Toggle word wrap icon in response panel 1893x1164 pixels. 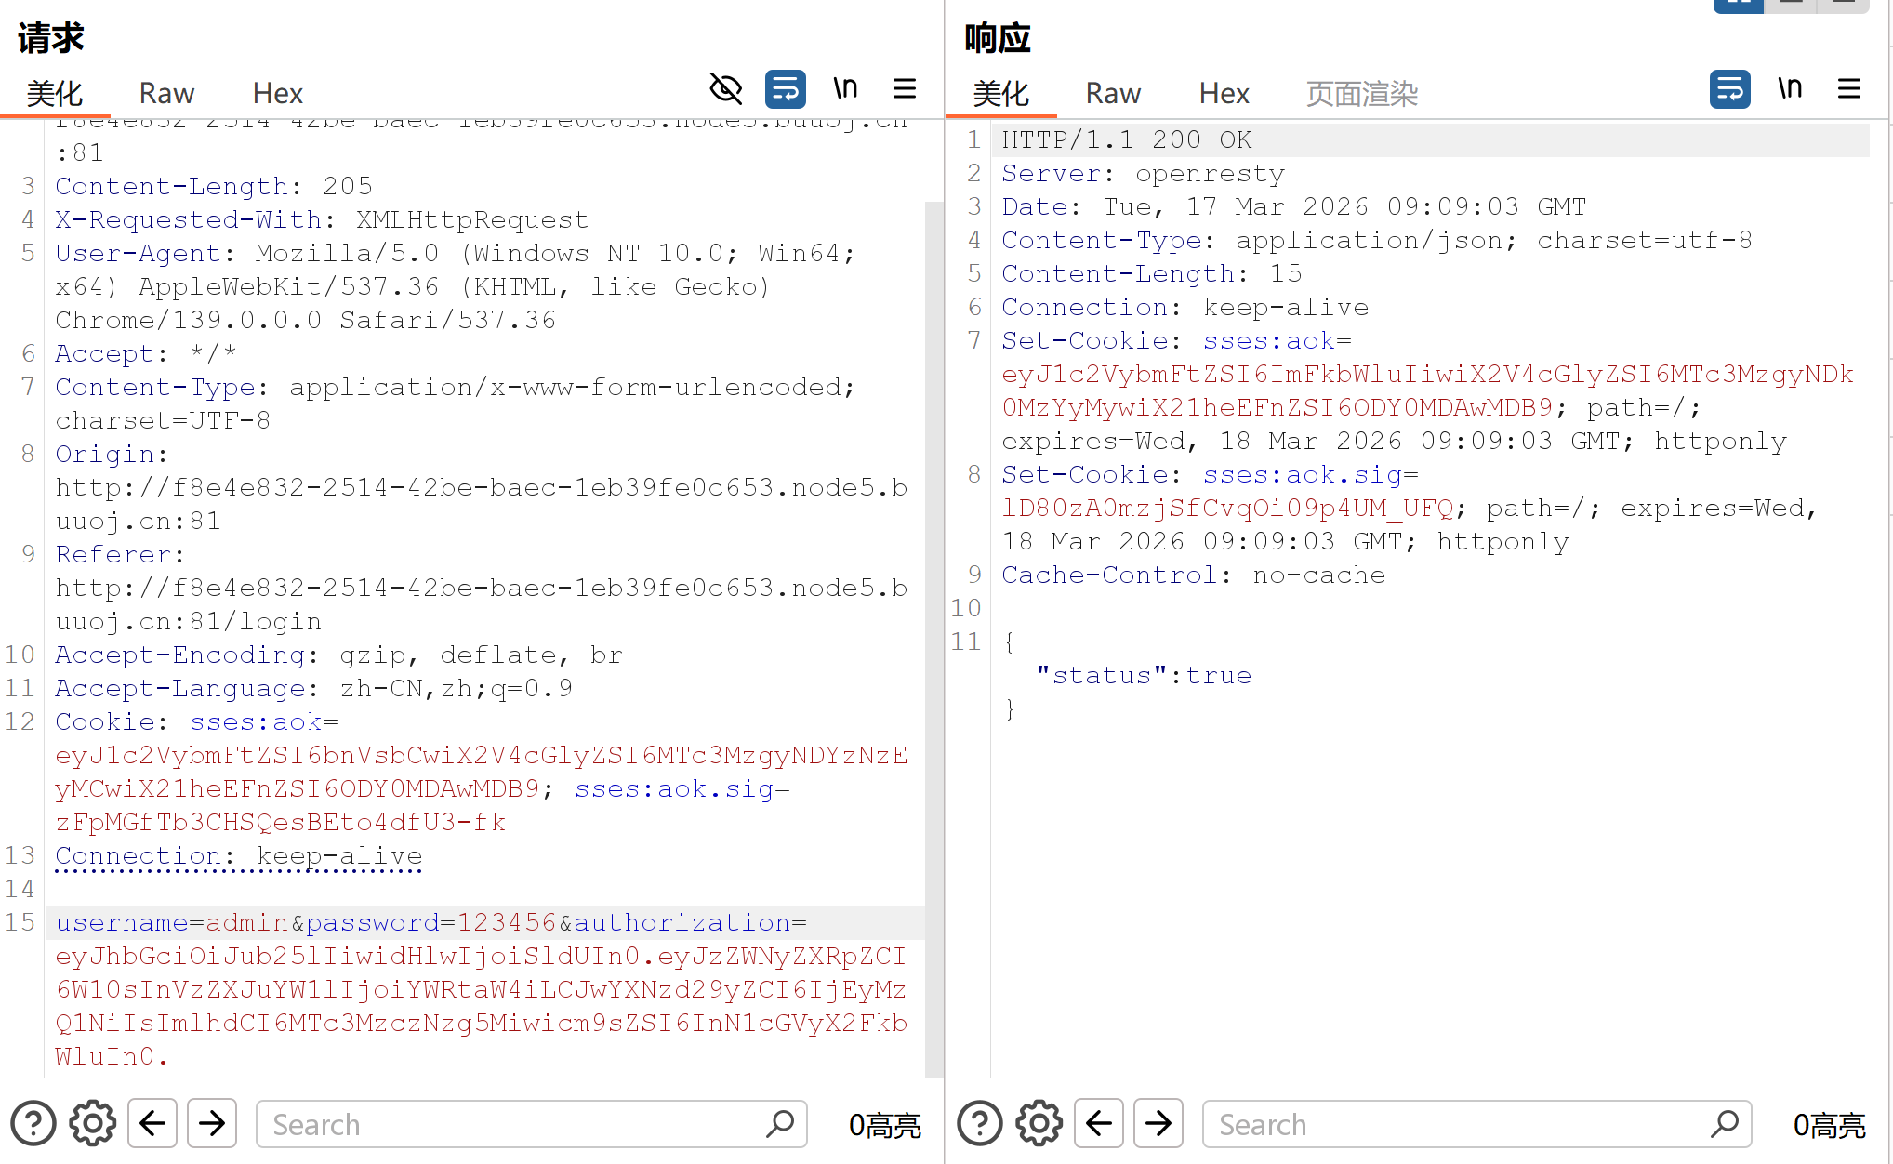coord(1729,89)
